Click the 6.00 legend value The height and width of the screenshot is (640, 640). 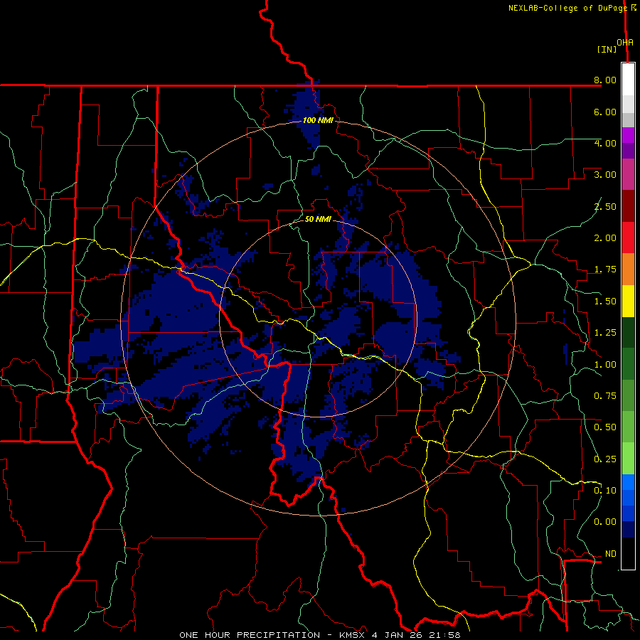point(605,112)
